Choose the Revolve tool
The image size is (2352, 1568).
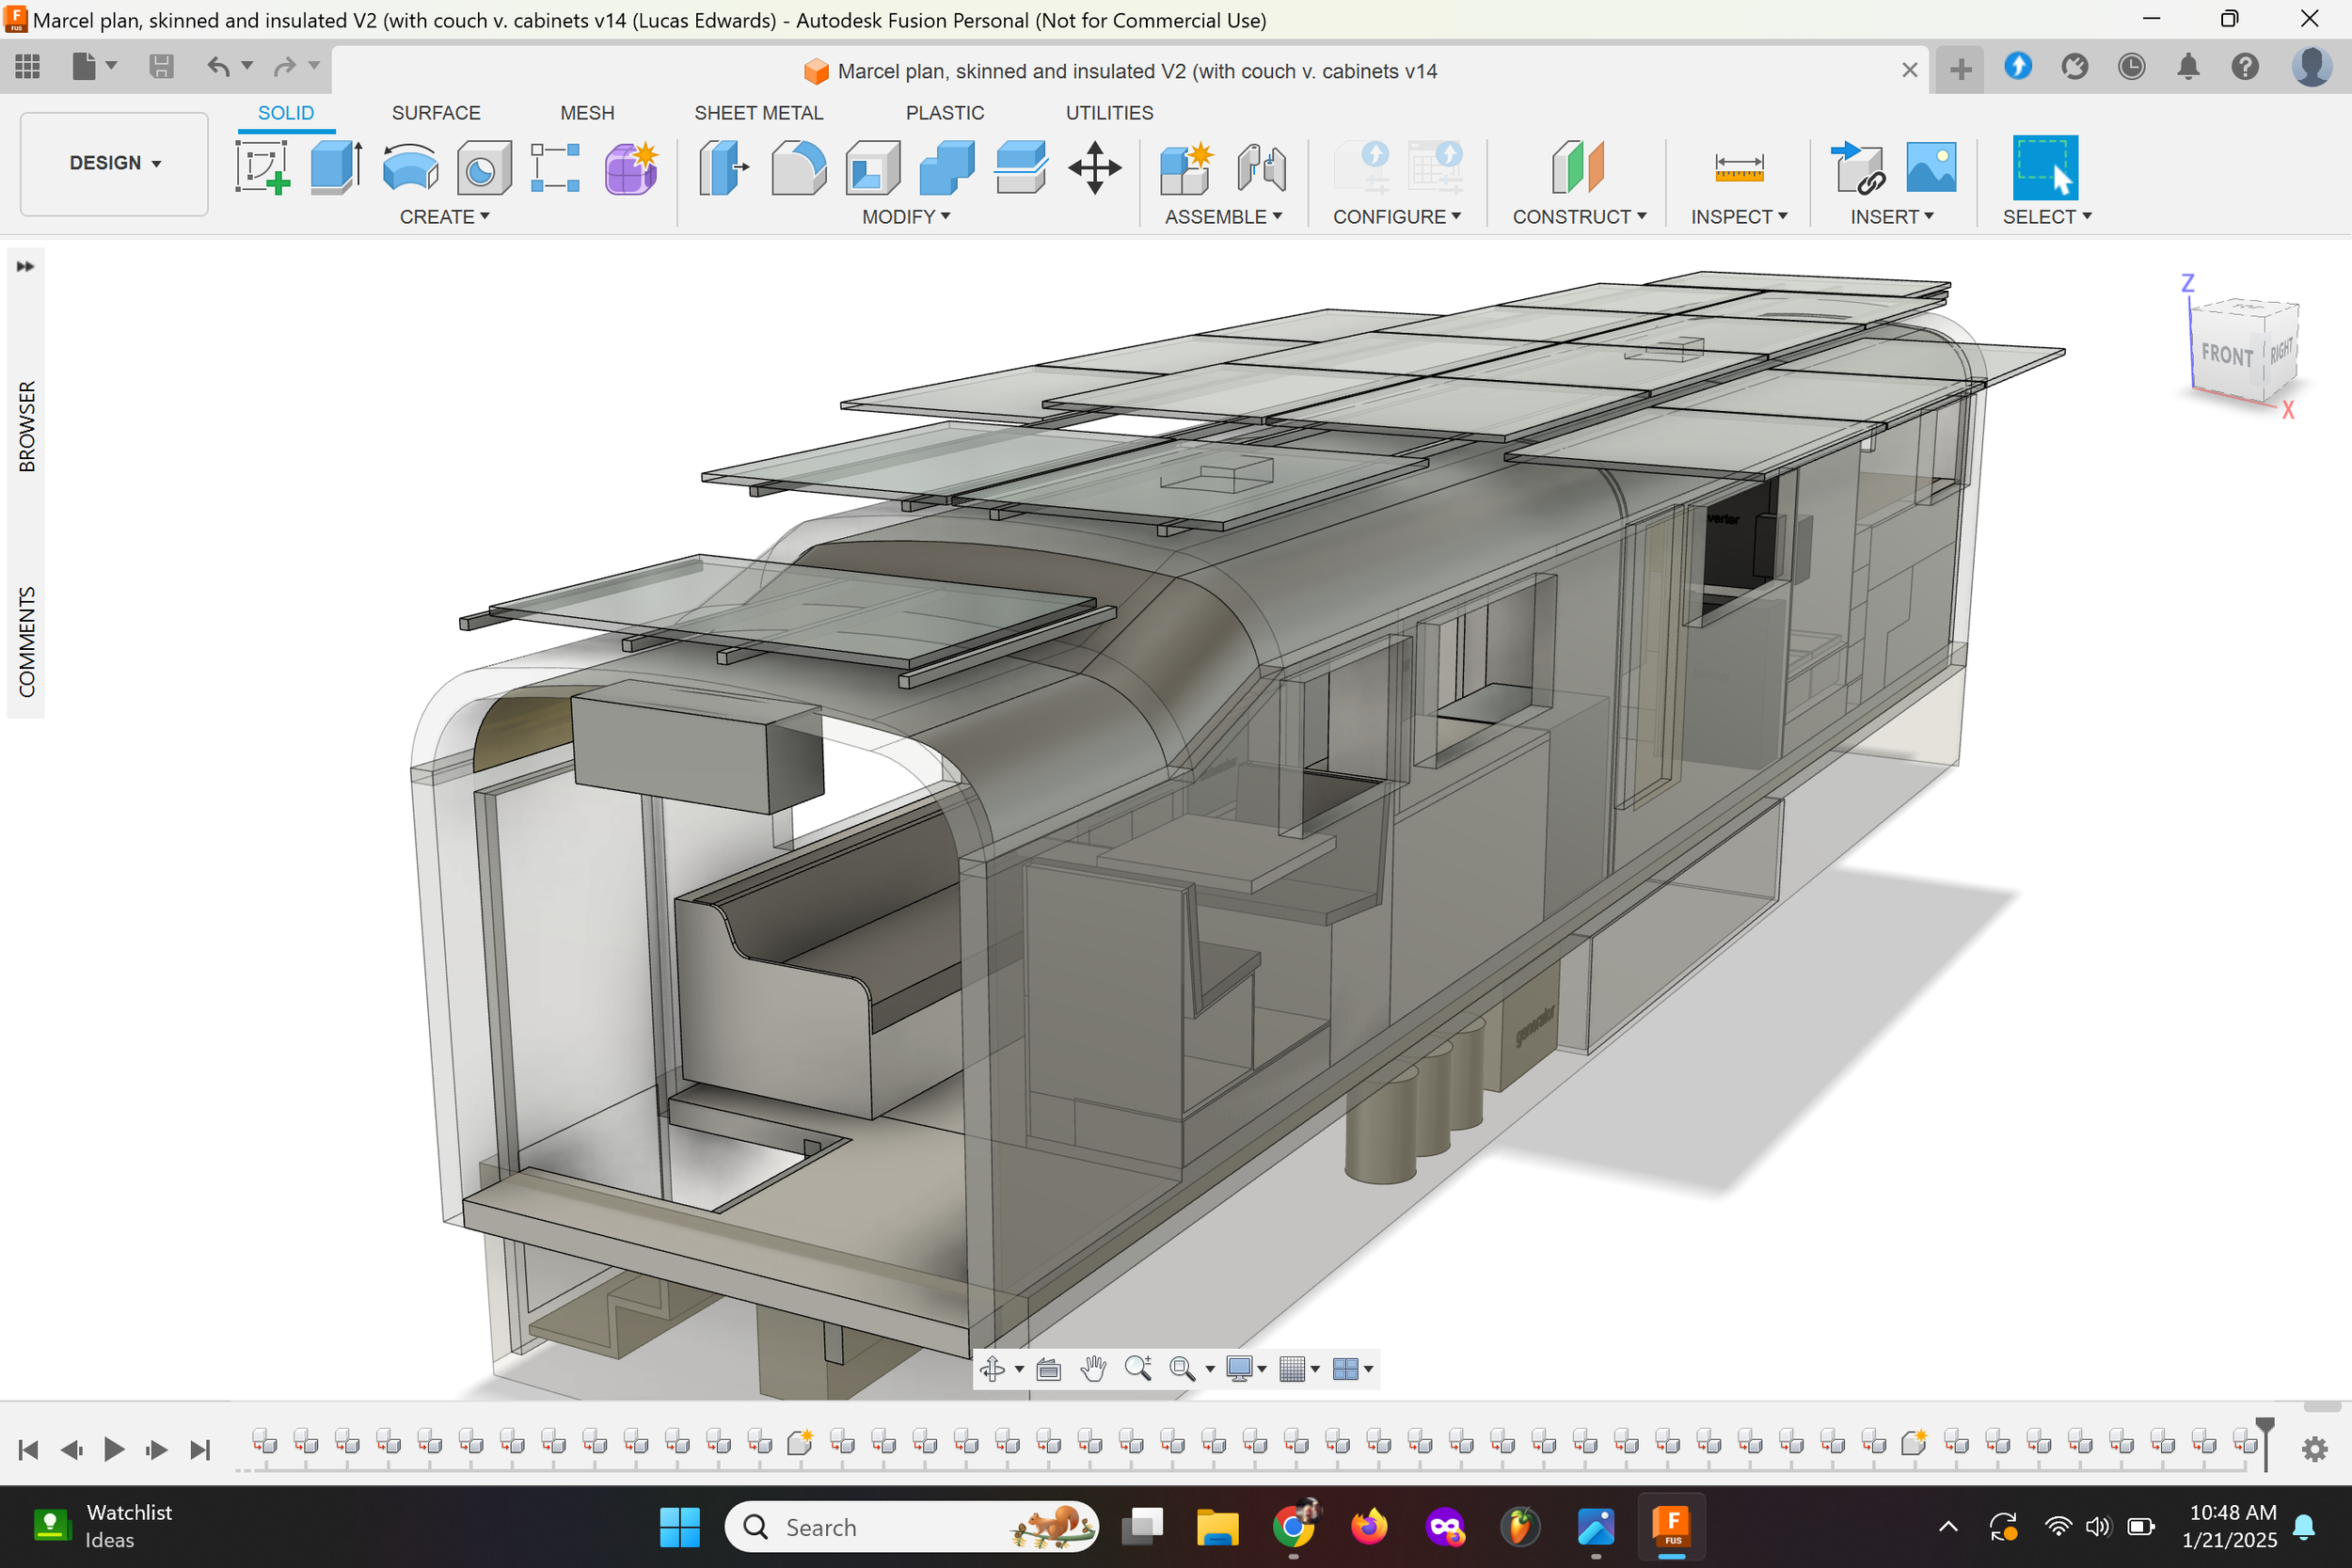coord(410,167)
